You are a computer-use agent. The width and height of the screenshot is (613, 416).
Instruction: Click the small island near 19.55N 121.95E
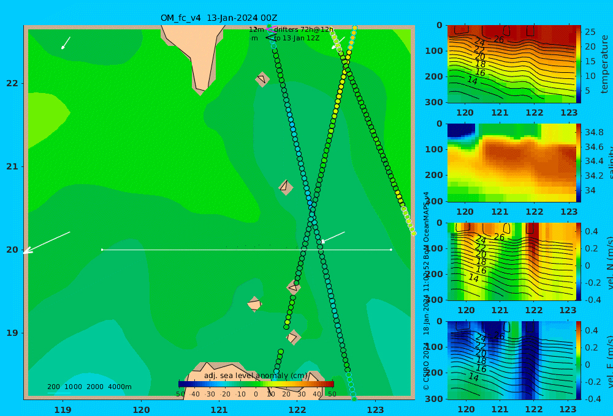[x=294, y=287]
